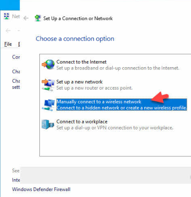Click the Manually connect wireless network icon
Screen dimensions: 191x197
(48, 105)
